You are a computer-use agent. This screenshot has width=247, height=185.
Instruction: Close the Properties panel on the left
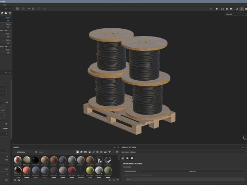pyautogui.click(x=10, y=72)
